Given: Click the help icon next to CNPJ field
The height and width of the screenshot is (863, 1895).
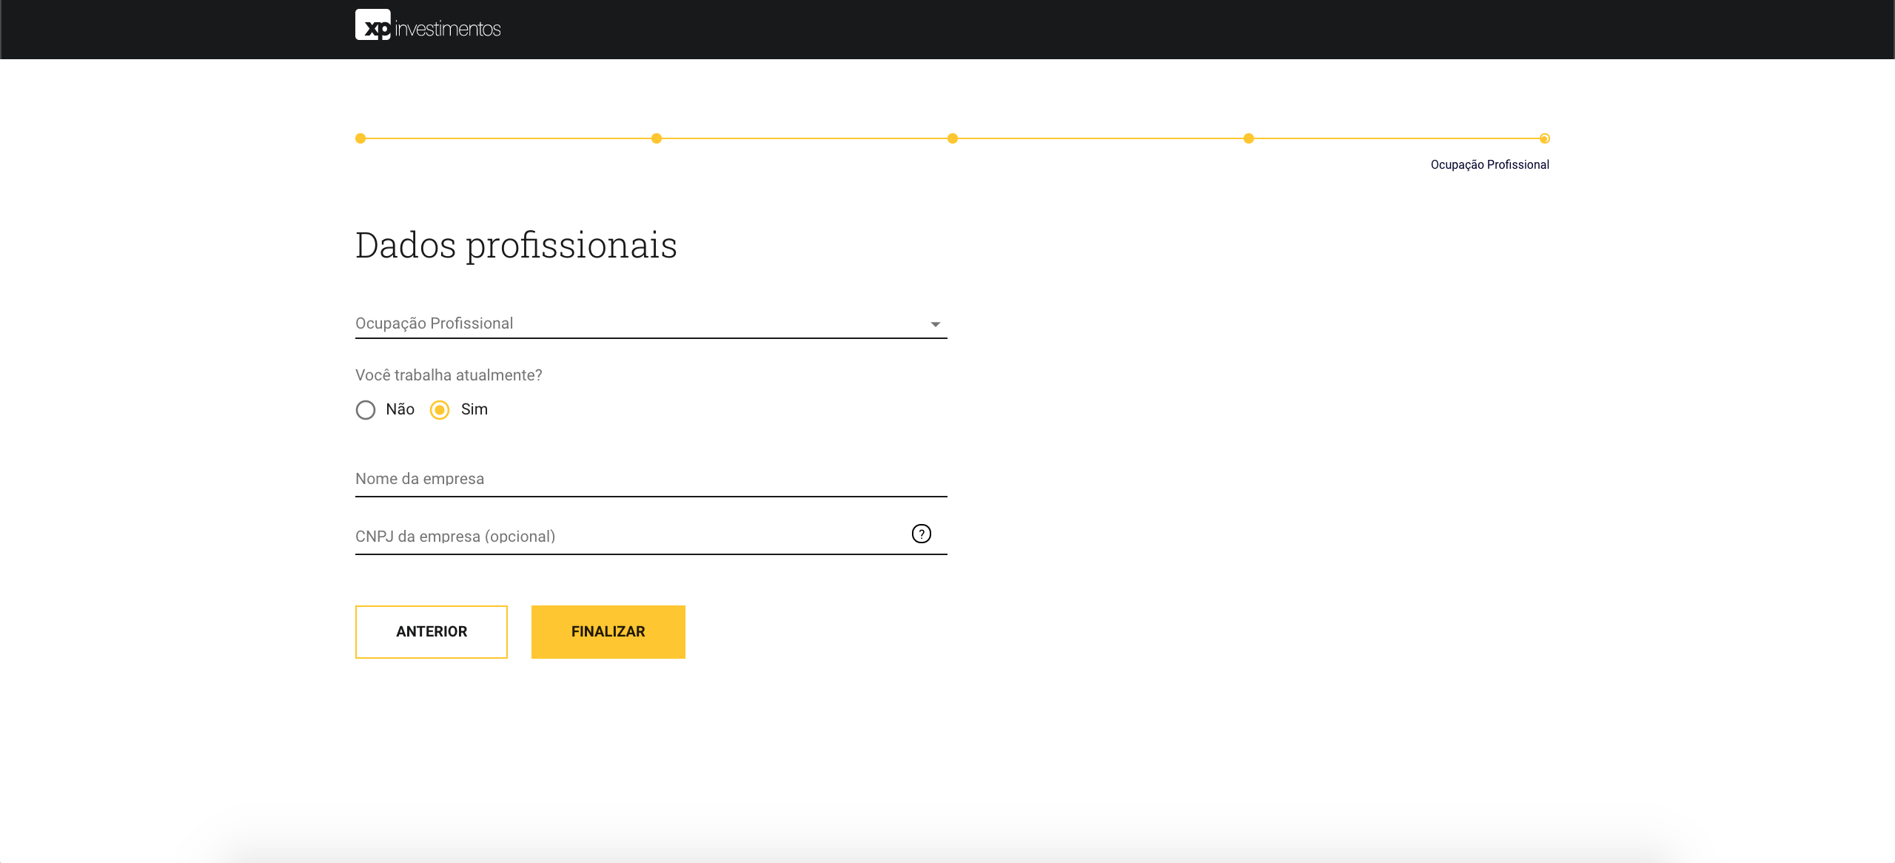Looking at the screenshot, I should pyautogui.click(x=921, y=533).
